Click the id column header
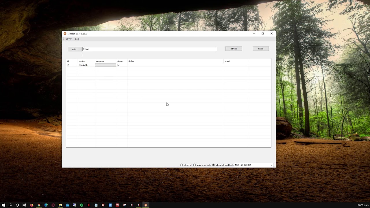This screenshot has height=208, width=370. 68,61
